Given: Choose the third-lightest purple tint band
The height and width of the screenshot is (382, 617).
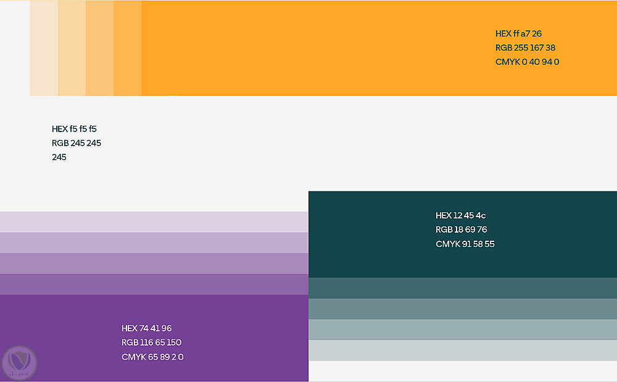Looking at the screenshot, I should pyautogui.click(x=154, y=264).
